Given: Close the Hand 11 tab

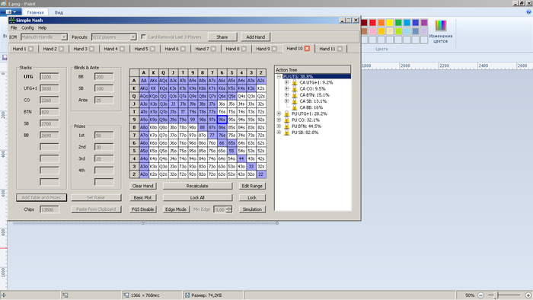Looking at the screenshot, I should (x=340, y=49).
